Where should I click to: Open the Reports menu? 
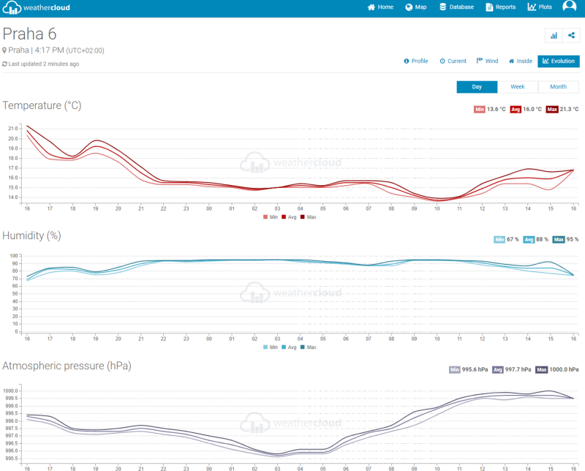pos(500,7)
